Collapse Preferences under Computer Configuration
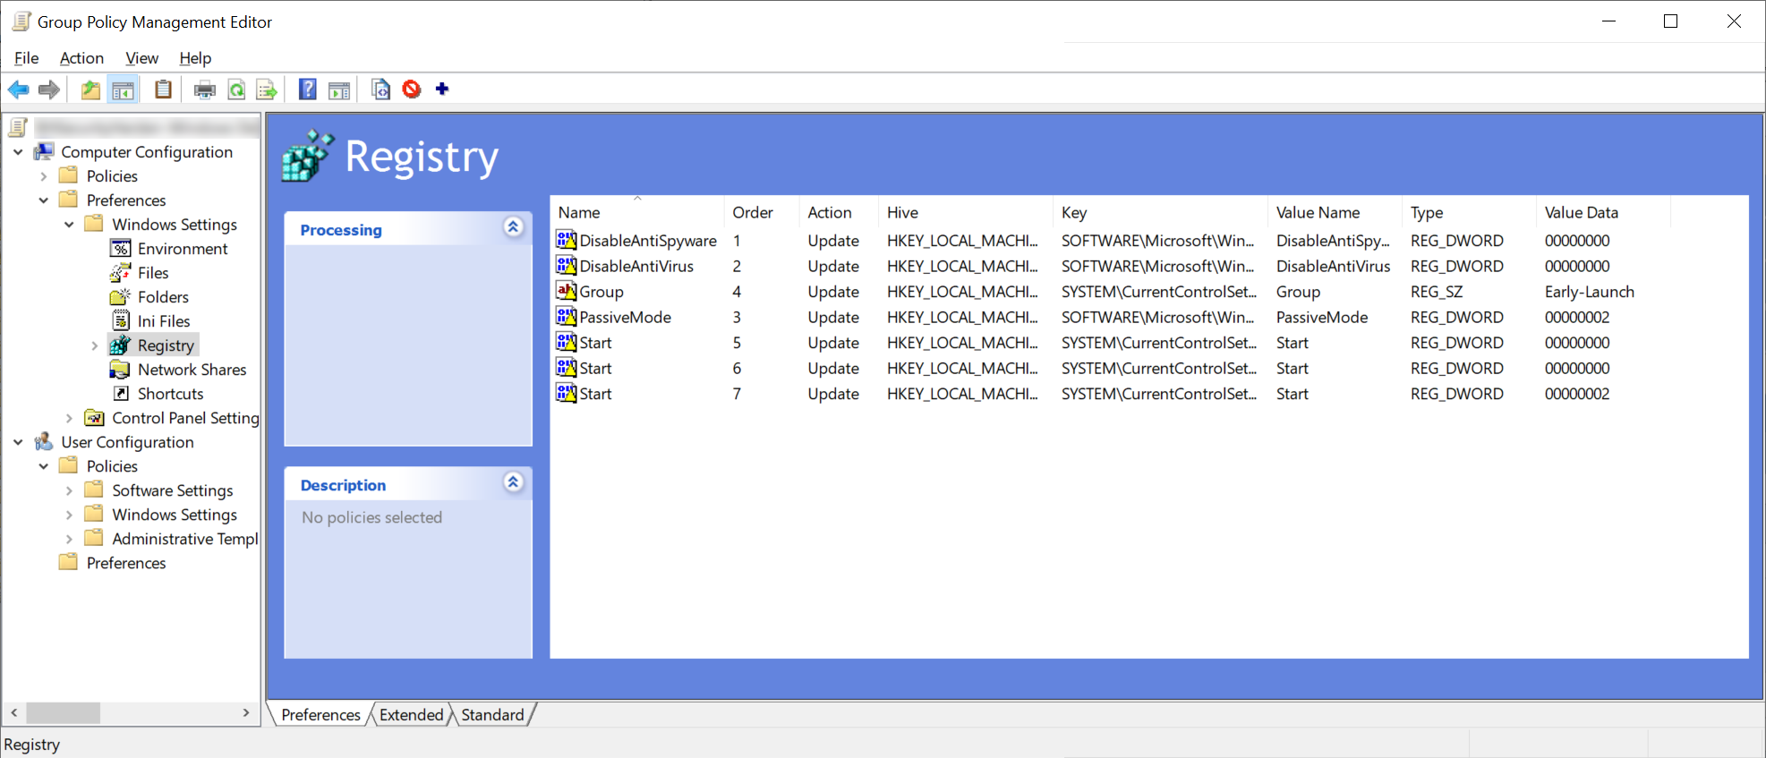The height and width of the screenshot is (758, 1766). pyautogui.click(x=43, y=200)
